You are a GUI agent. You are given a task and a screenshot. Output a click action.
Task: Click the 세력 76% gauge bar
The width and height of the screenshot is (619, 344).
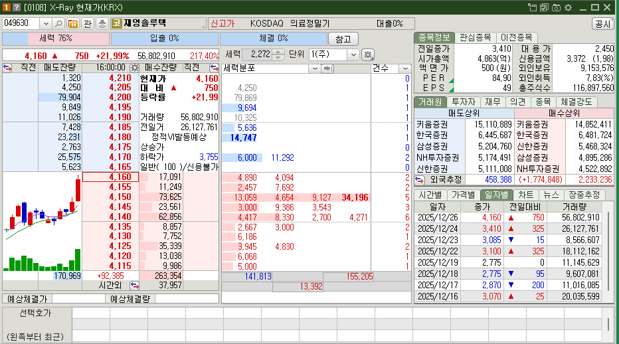(56, 39)
